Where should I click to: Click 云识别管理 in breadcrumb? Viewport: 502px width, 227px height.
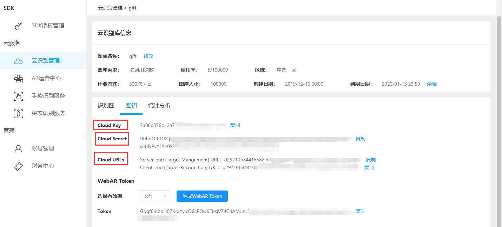(x=110, y=8)
